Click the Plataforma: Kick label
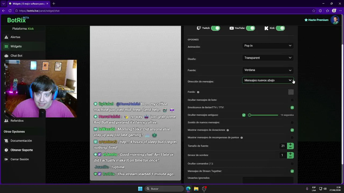Image resolution: width=344 pixels, height=193 pixels. 23,29
